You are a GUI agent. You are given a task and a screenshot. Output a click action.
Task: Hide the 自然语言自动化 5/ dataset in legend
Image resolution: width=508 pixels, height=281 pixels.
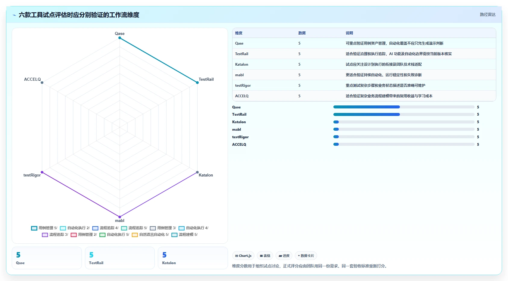pos(150,235)
